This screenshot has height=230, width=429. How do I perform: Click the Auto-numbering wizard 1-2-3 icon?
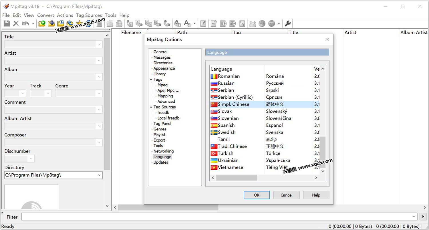[x=242, y=23]
